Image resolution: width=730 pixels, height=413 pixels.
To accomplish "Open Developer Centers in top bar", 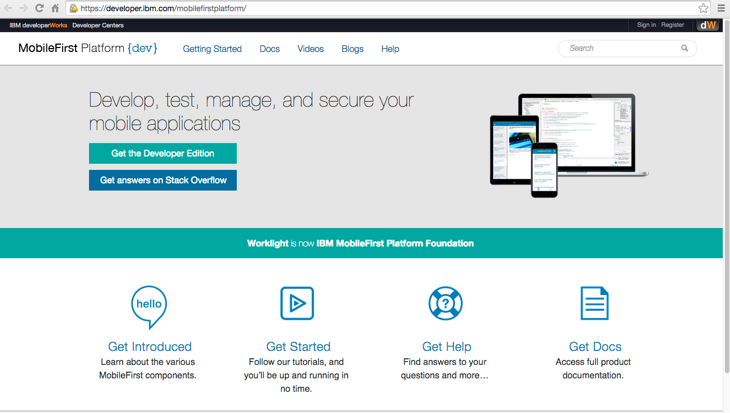I will click(98, 25).
